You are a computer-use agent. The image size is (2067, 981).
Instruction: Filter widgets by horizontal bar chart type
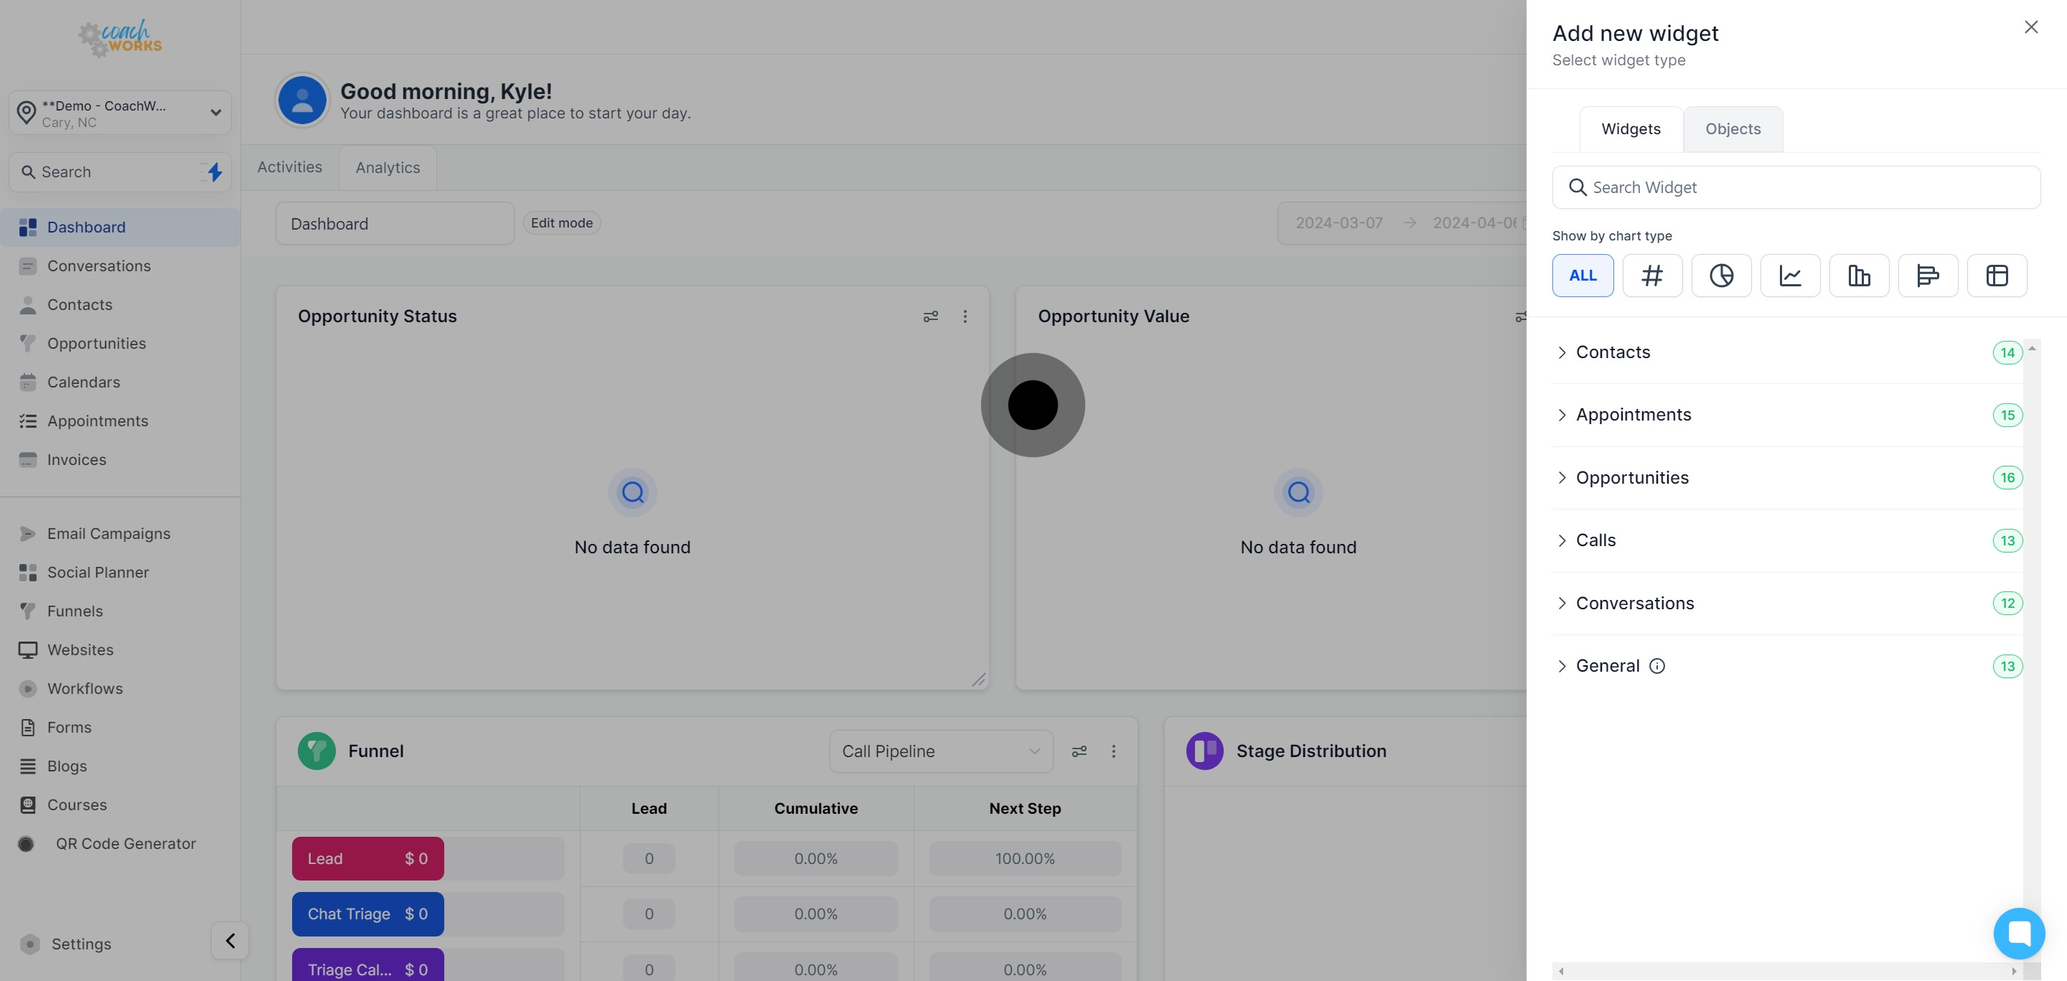click(x=1927, y=275)
